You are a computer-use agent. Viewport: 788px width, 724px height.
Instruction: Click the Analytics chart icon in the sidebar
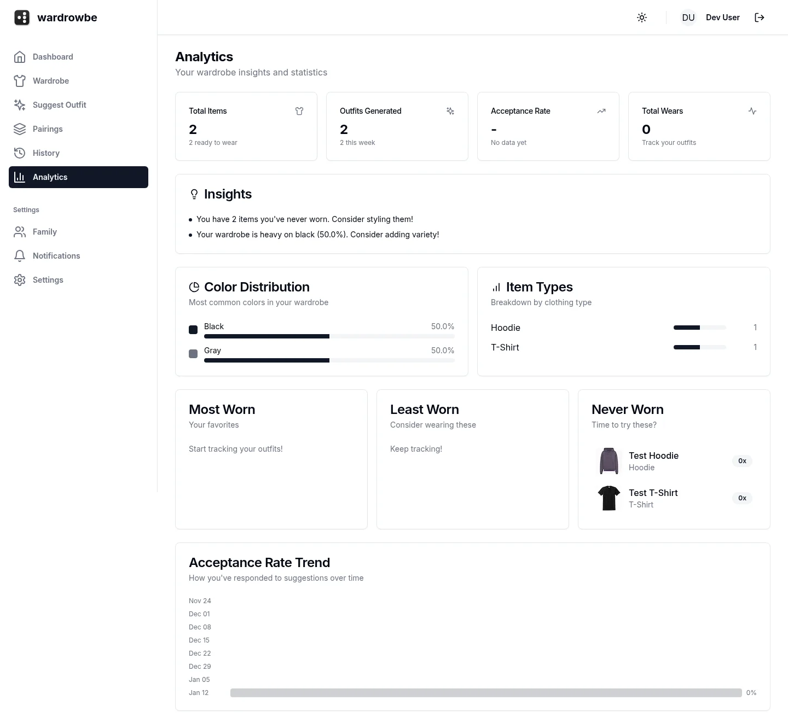click(20, 177)
